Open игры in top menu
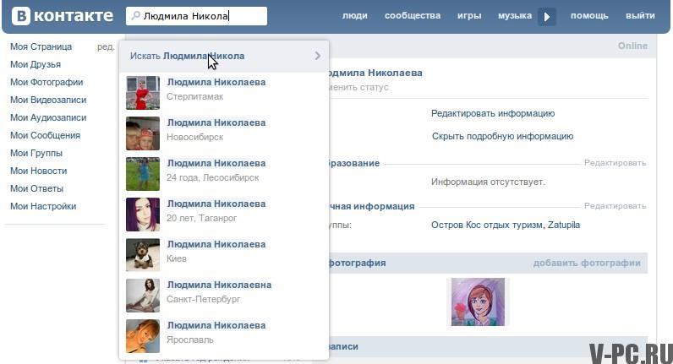The height and width of the screenshot is (364, 673). point(469,16)
